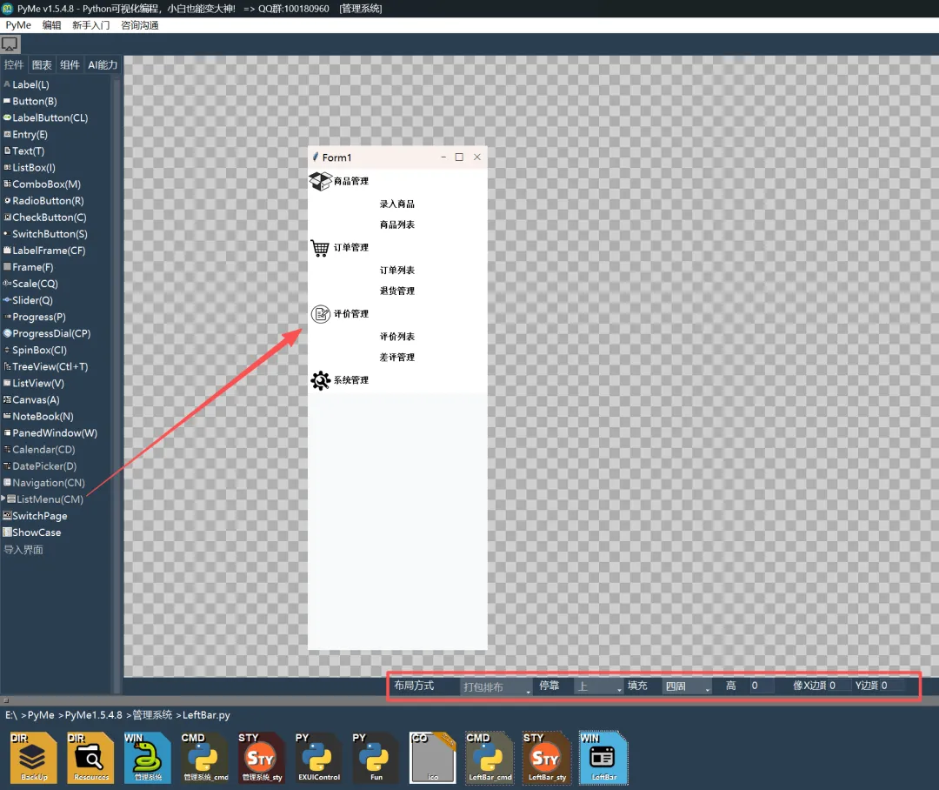939x790 pixels.
Task: Click the 评价管理 notepad icon
Action: [x=320, y=313]
